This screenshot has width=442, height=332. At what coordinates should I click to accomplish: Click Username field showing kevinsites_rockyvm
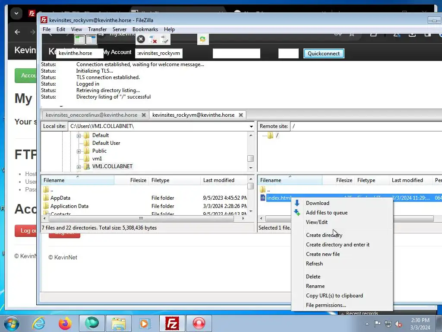pos(159,53)
